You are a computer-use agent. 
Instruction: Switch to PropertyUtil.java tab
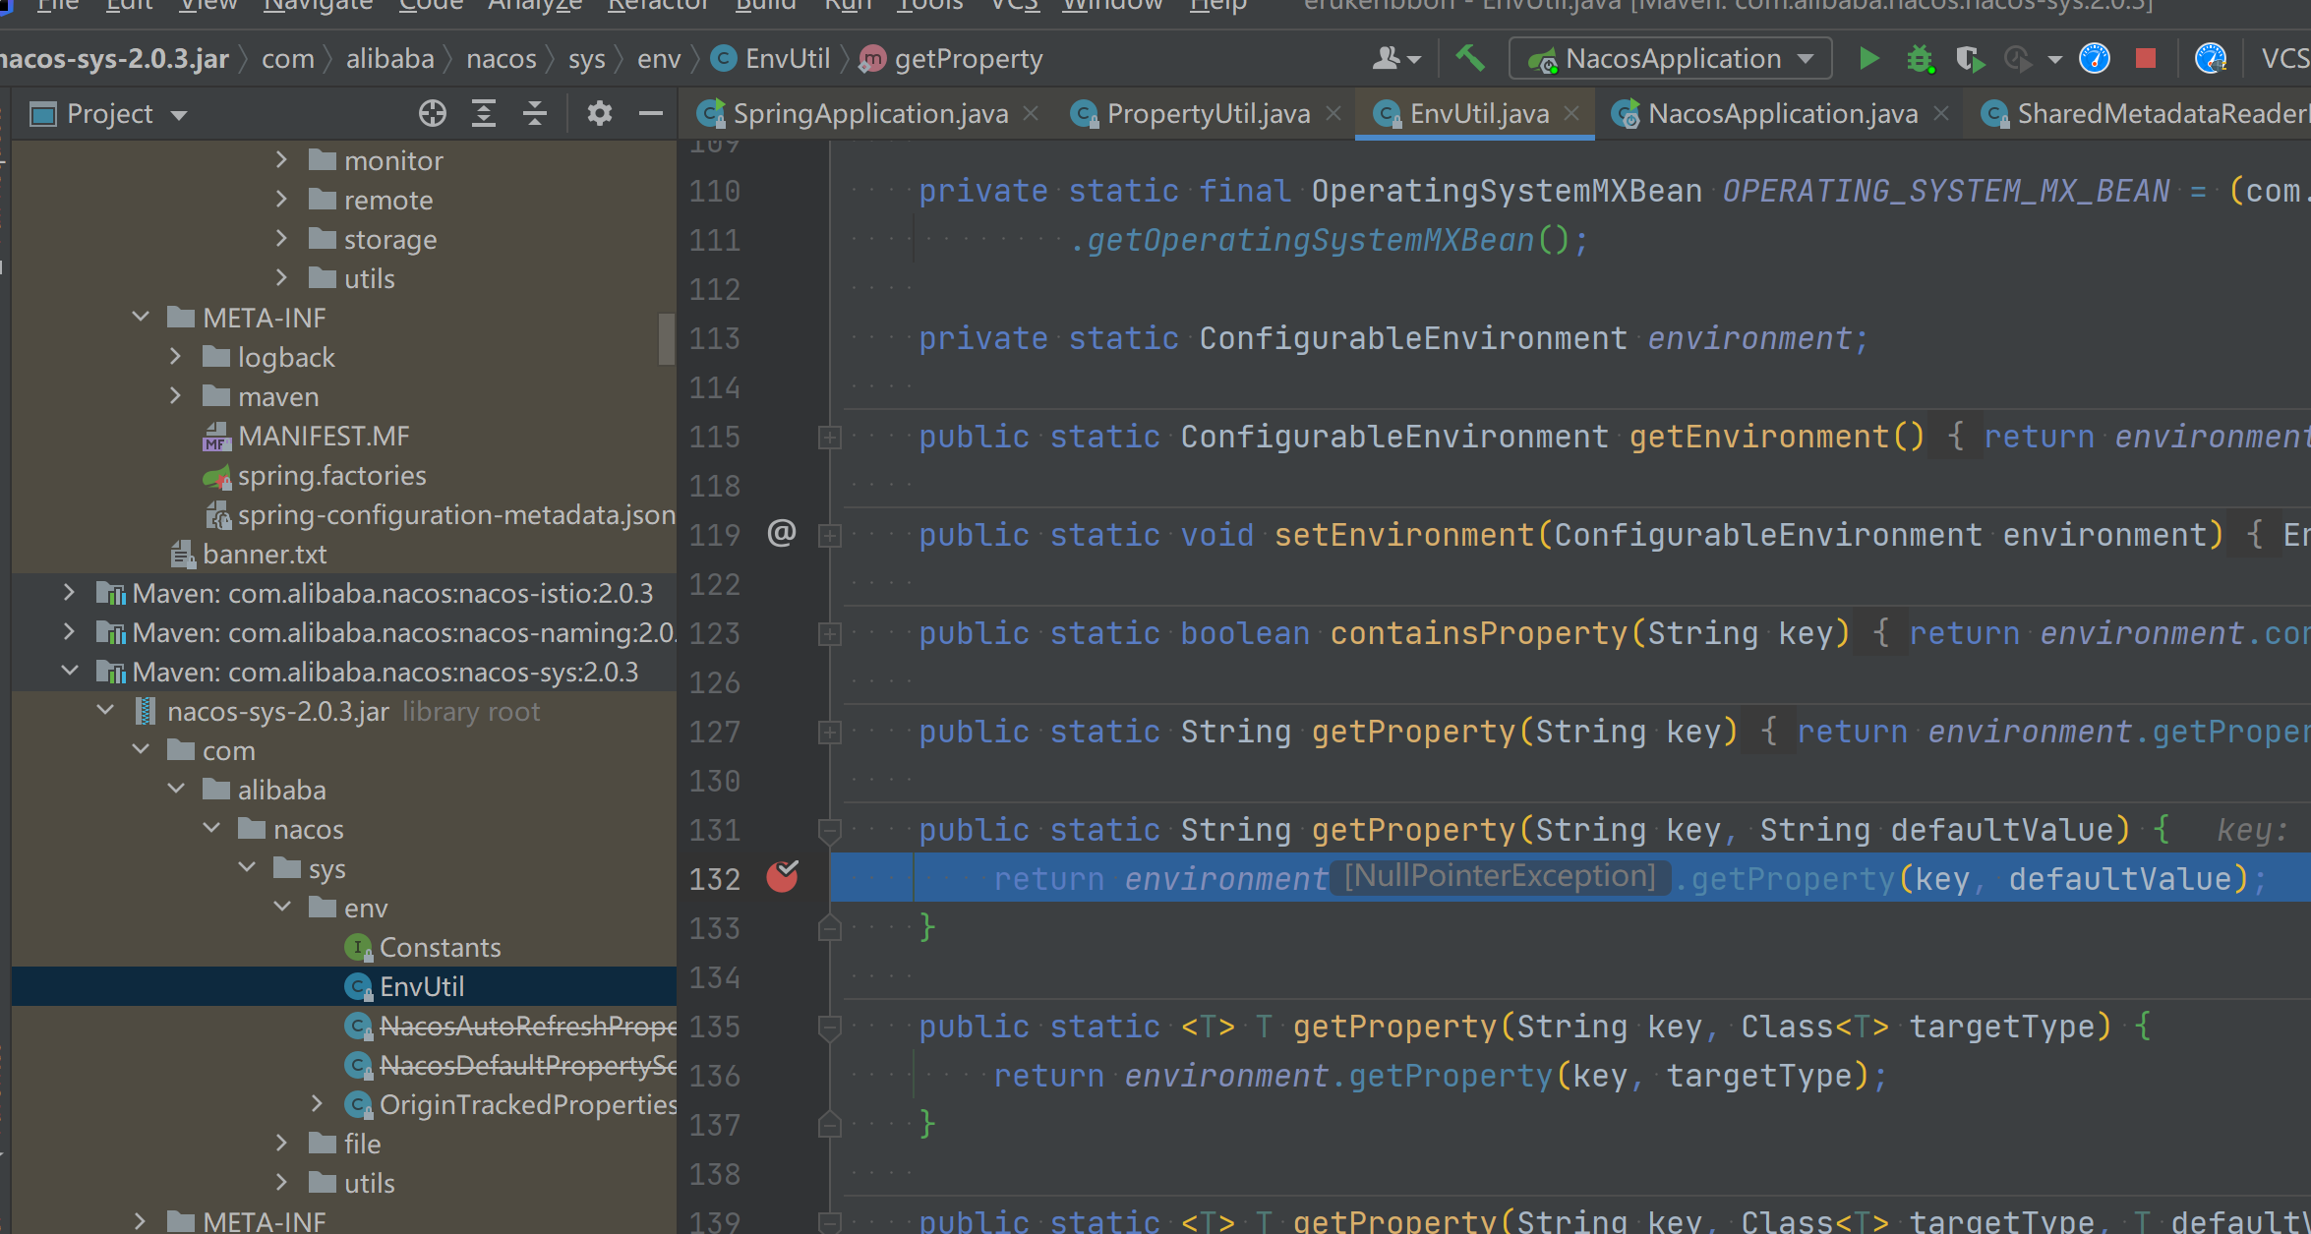pyautogui.click(x=1207, y=114)
